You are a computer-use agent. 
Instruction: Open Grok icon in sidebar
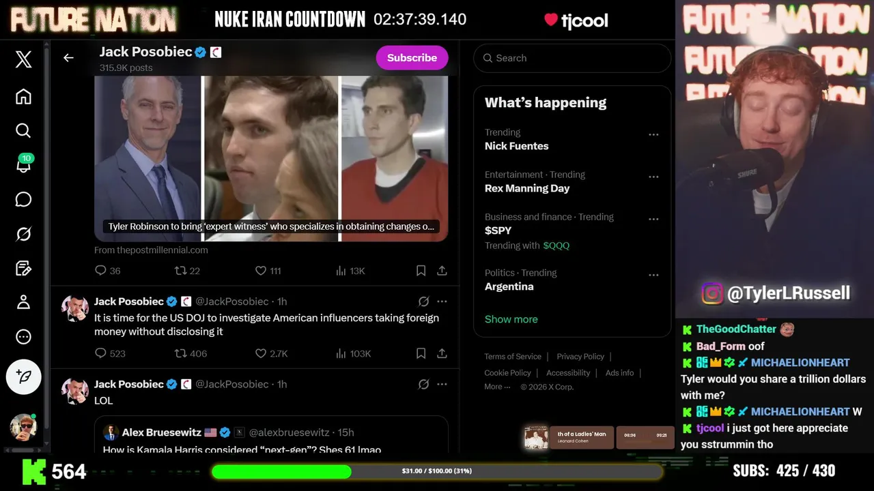pos(23,234)
